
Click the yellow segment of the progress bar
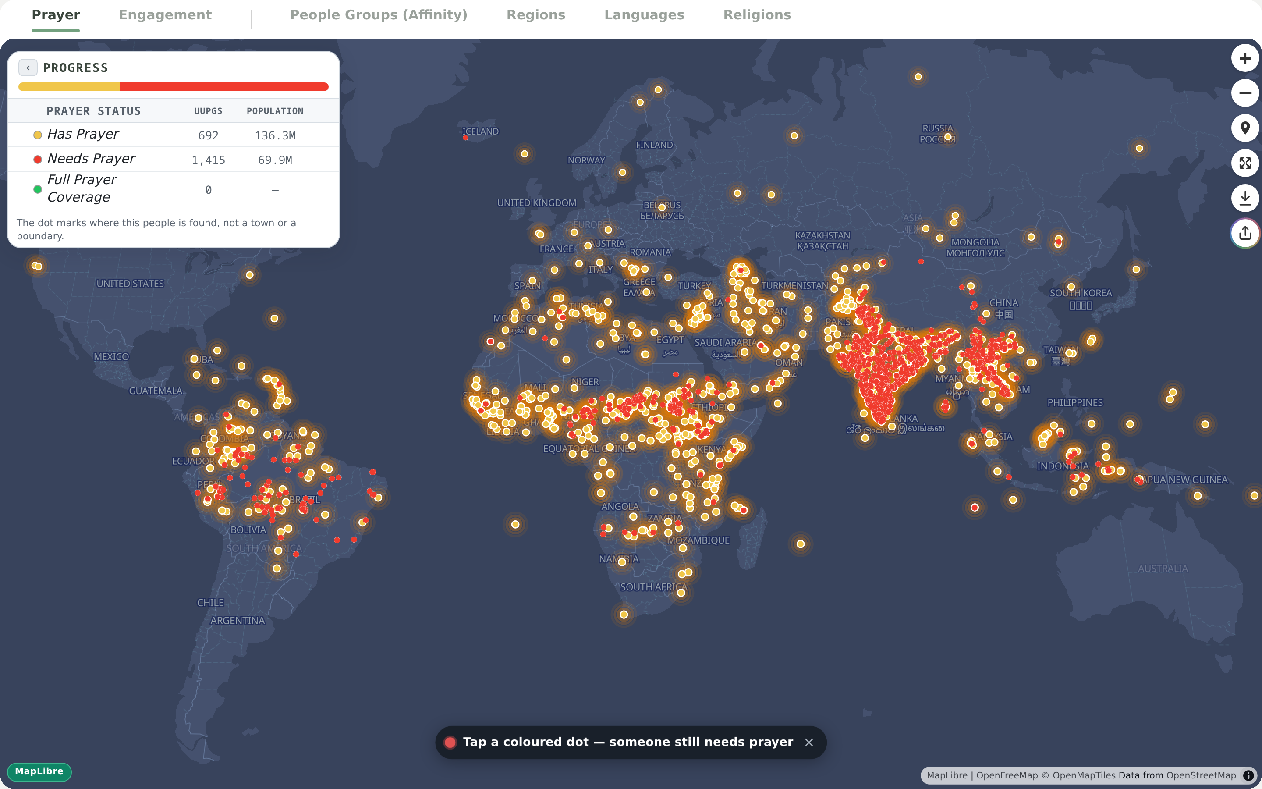pos(69,87)
